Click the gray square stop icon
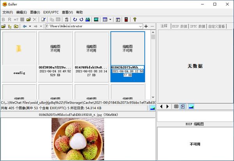Viewport: 234px width, 161px height. point(22,19)
